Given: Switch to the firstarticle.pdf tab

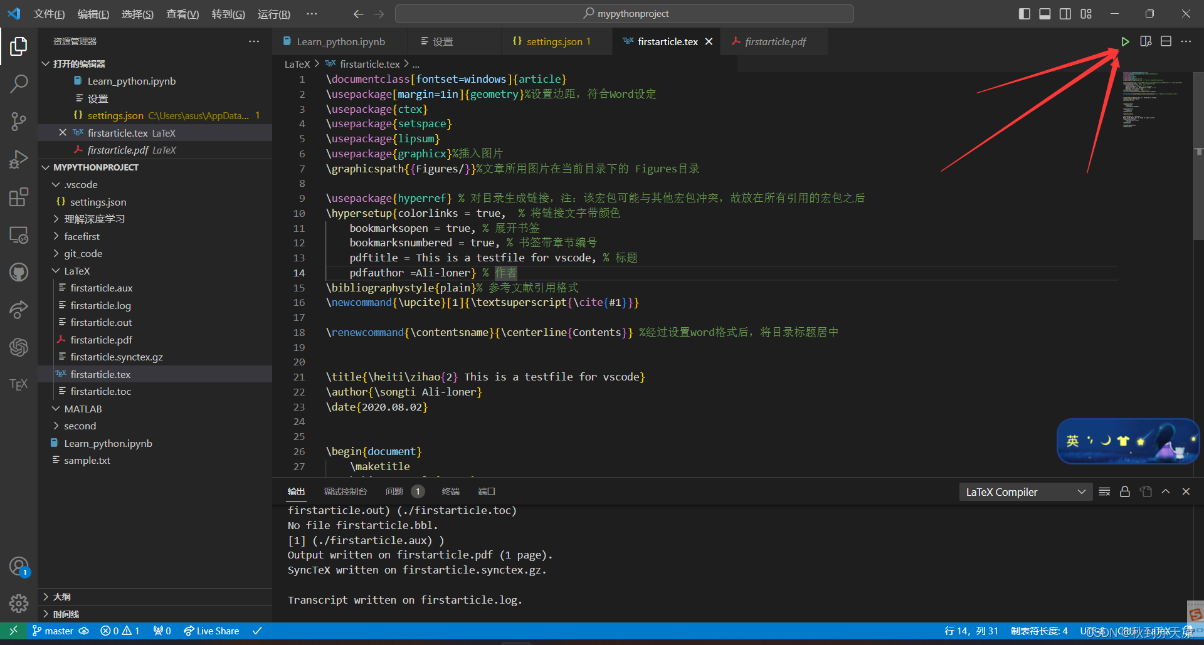Looking at the screenshot, I should pos(774,41).
